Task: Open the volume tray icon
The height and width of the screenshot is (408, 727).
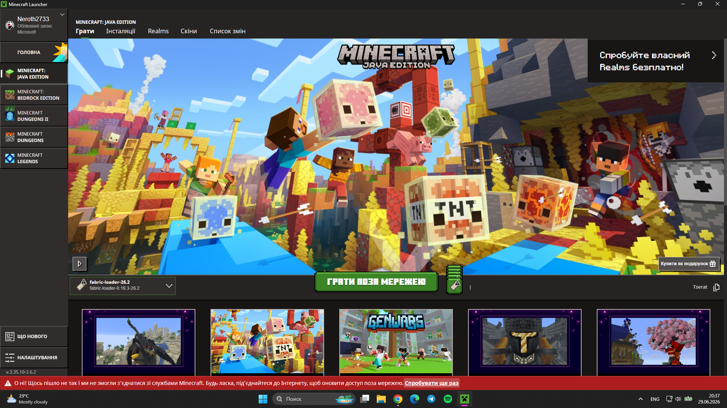Action: click(678, 399)
